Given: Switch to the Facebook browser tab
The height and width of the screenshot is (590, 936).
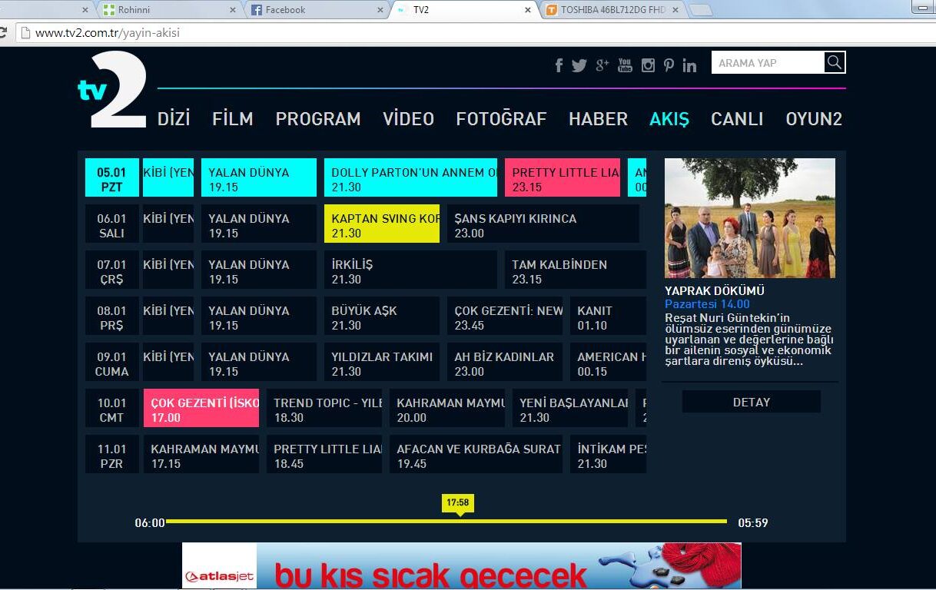Looking at the screenshot, I should click(x=316, y=10).
